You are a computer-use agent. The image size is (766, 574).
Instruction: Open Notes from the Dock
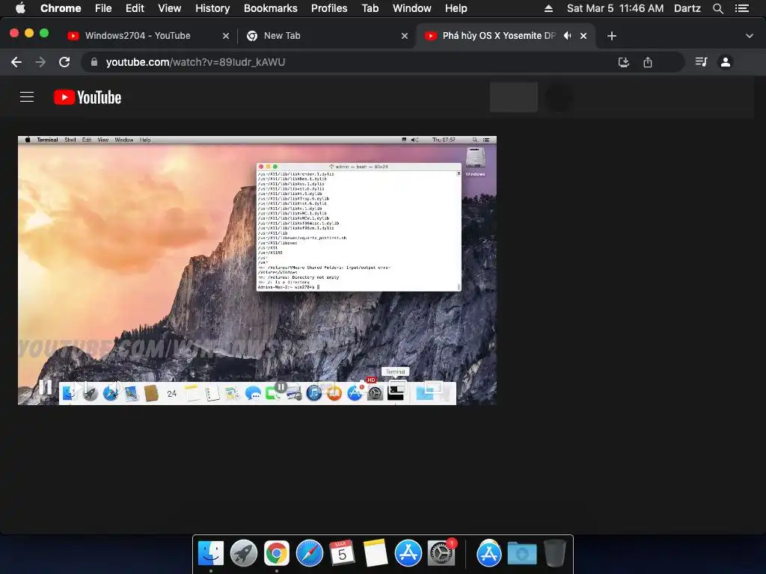point(376,553)
